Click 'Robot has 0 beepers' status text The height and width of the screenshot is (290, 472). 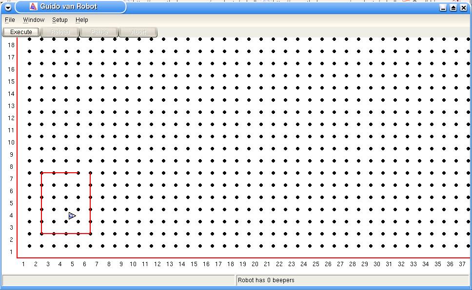266,280
